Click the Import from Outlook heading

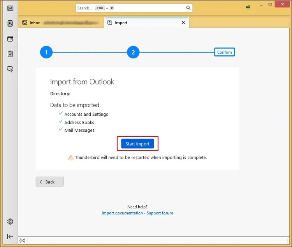pyautogui.click(x=82, y=82)
